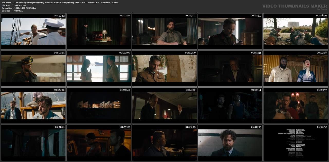329x162 pixels.
Task: Open the frame stamped 00:40:07
Action: (x=99, y=68)
